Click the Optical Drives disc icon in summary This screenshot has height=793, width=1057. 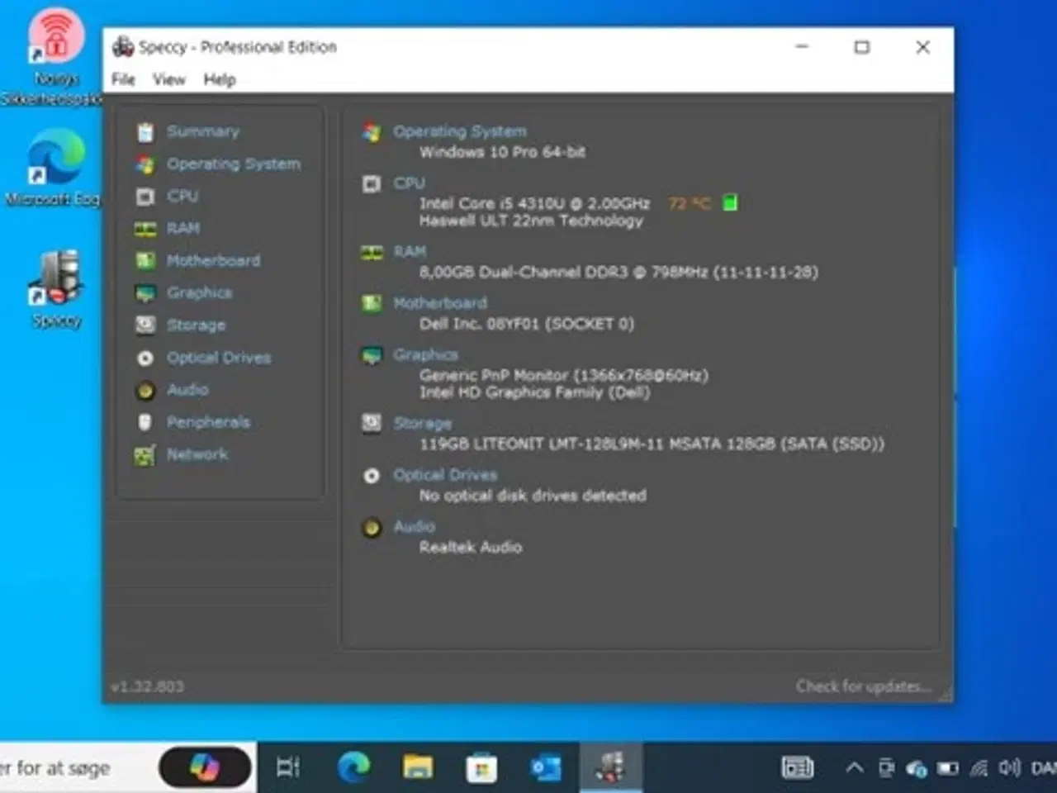click(372, 476)
